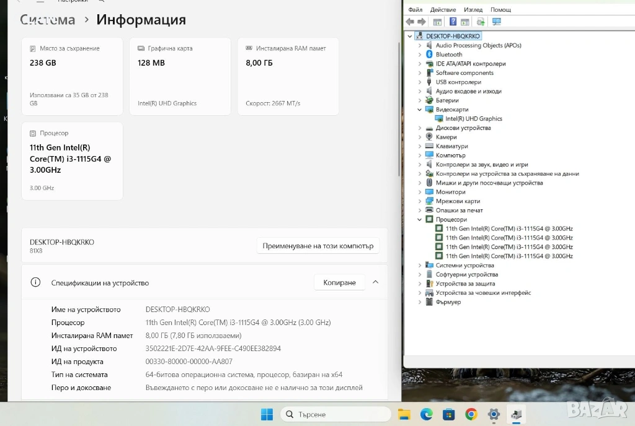Click the Help icon in Device Manager toolbar
Screen dimensions: 635x426
pos(453,22)
